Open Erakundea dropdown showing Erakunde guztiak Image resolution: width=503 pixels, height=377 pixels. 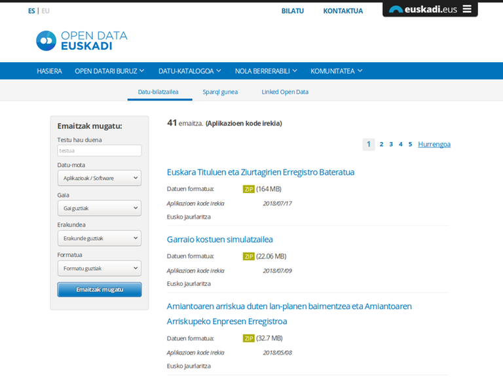point(100,238)
